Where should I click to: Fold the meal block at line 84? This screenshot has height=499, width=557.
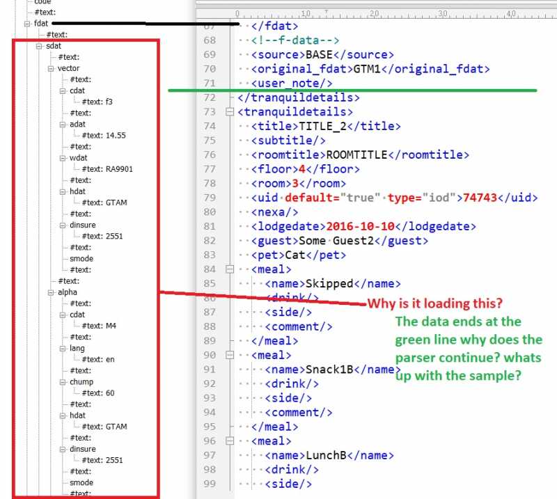click(x=230, y=269)
